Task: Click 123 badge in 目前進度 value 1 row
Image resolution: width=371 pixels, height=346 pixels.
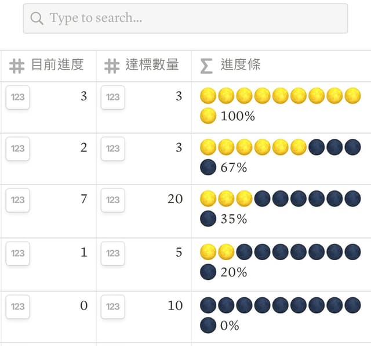Action: (18, 253)
